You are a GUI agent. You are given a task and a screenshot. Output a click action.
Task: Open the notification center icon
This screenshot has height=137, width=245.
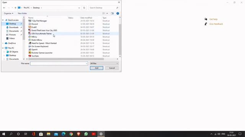pos(240,134)
